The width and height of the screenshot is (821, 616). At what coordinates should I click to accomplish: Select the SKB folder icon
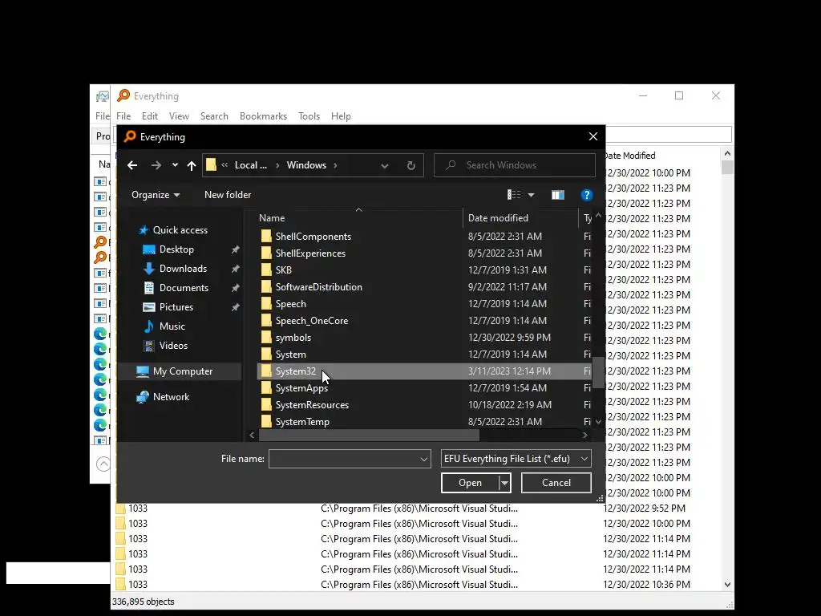(266, 269)
